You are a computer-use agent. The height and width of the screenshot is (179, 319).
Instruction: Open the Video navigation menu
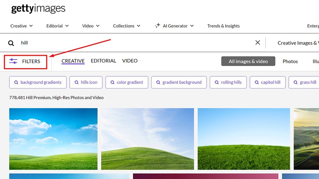click(x=91, y=26)
